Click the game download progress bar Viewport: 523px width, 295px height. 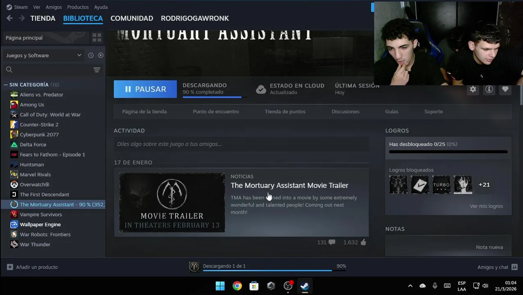[x=215, y=97]
